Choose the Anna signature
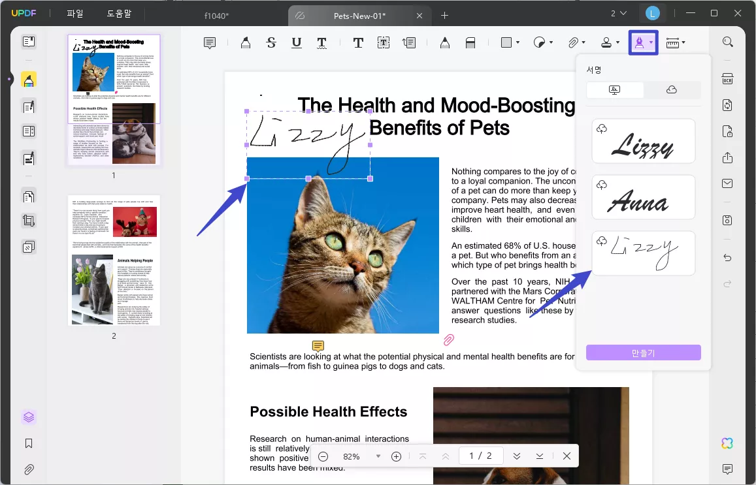The height and width of the screenshot is (485, 756). (x=643, y=197)
